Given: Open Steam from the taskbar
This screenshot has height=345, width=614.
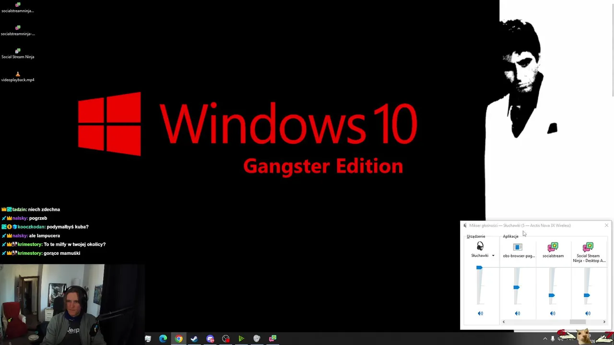Looking at the screenshot, I should [x=194, y=339].
